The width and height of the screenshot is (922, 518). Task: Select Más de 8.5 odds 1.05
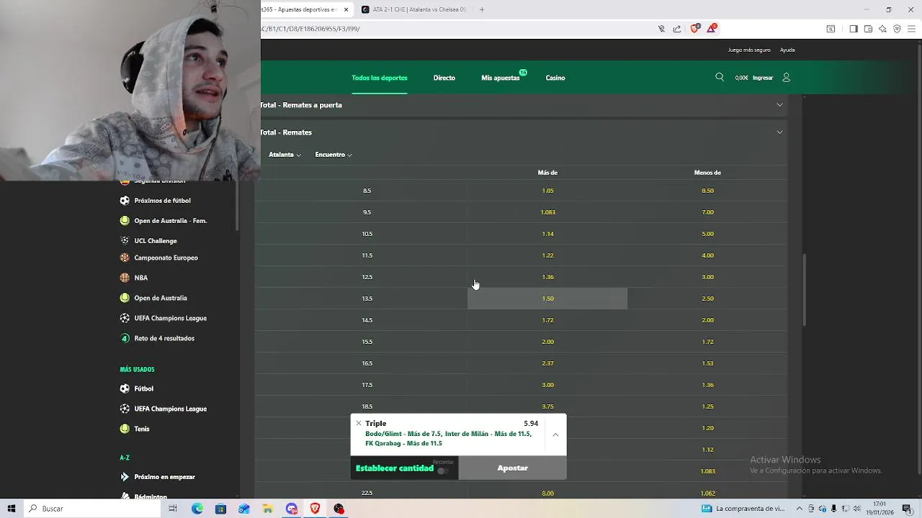(x=547, y=191)
